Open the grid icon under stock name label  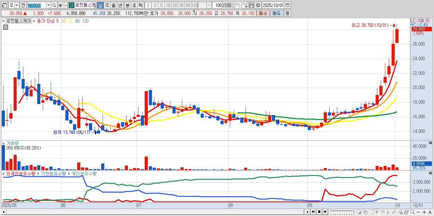[x=5, y=27]
